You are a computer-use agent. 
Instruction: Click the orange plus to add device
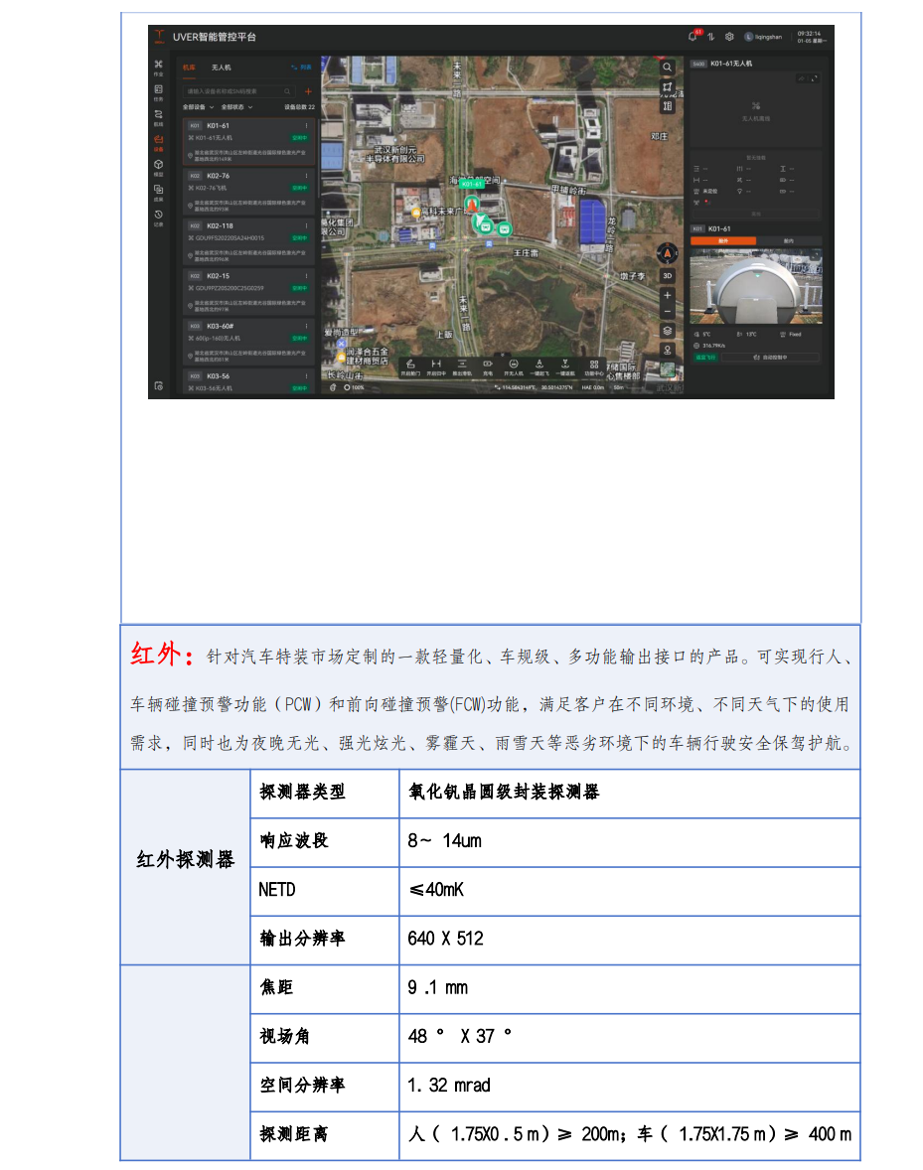click(x=308, y=91)
